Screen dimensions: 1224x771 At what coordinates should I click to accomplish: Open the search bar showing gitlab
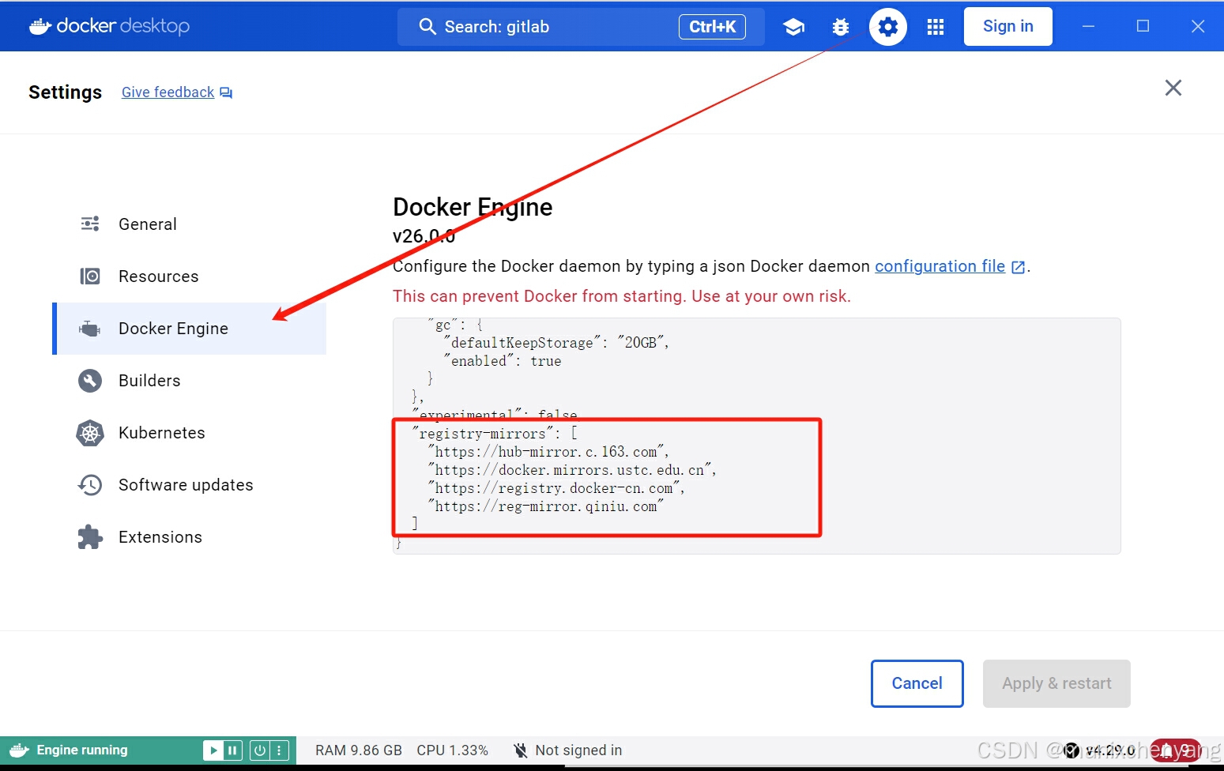coord(581,27)
